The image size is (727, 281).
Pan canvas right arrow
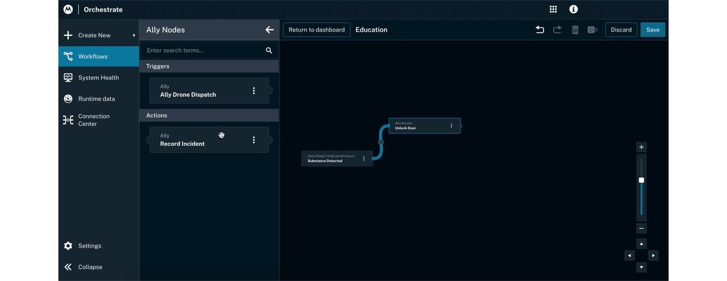coord(653,255)
